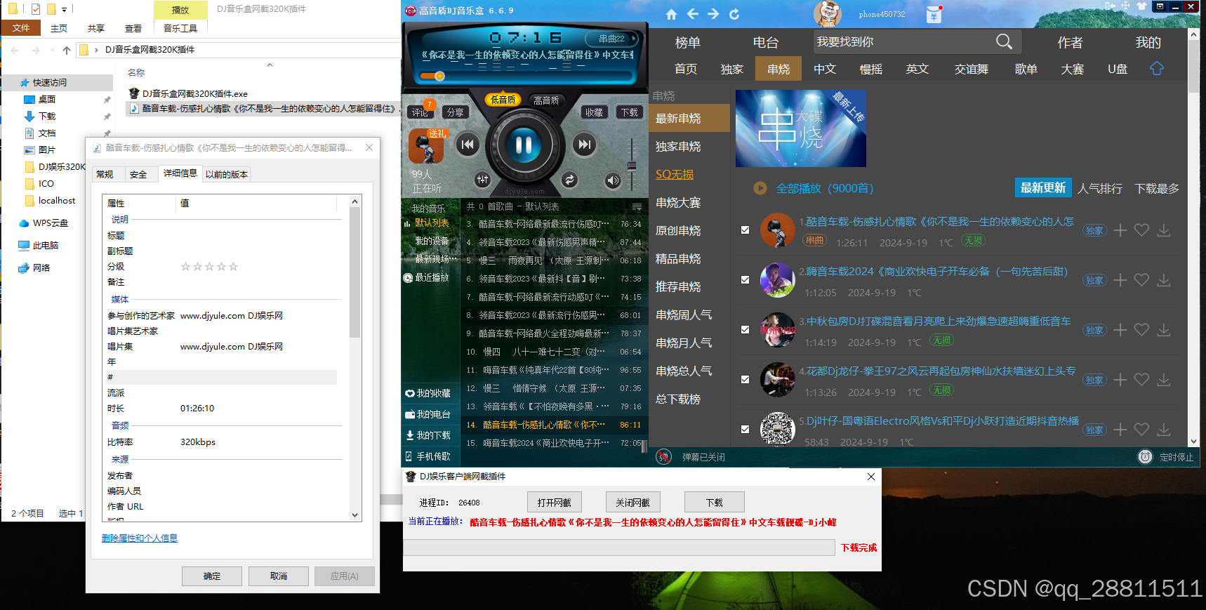Screen dimensions: 1206x610
Task: Open 评论 comments button in player
Action: click(420, 112)
